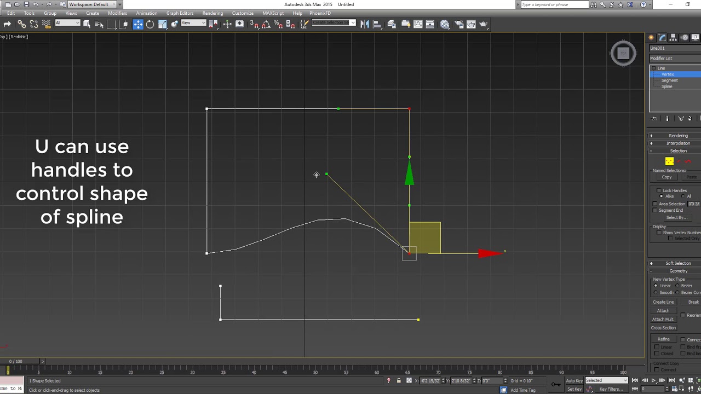The image size is (701, 394).
Task: Toggle the 3D Snaps icon
Action: pyautogui.click(x=254, y=24)
